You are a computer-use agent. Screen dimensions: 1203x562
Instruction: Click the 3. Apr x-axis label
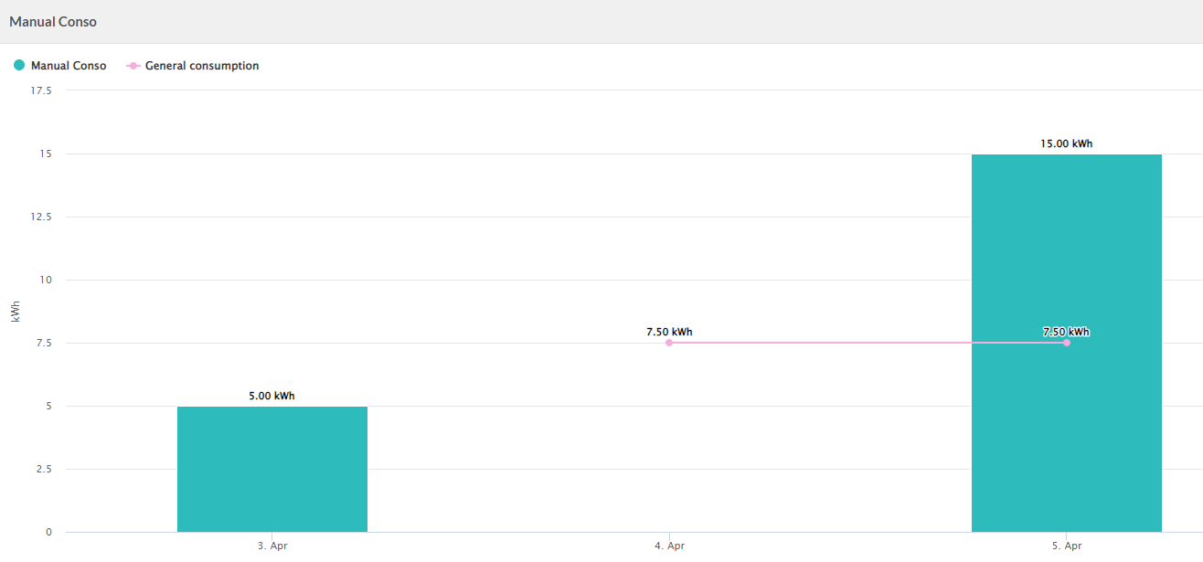272,546
